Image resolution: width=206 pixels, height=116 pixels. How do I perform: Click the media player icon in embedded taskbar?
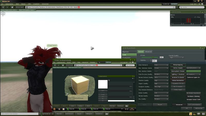[x=63, y=109]
